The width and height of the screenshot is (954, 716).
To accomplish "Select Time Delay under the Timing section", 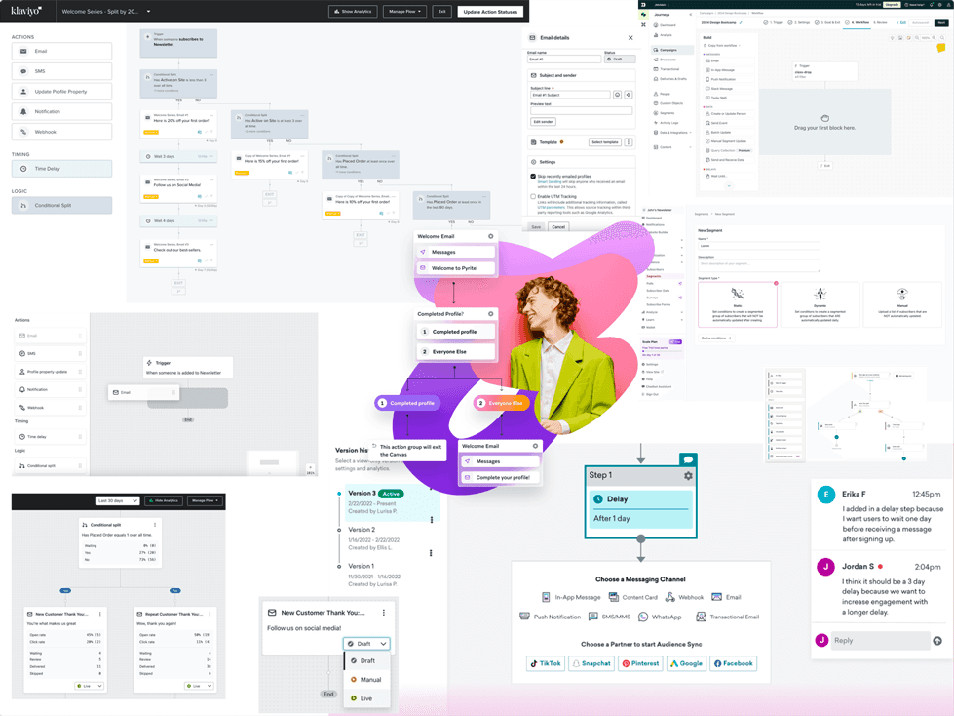I will pos(62,168).
